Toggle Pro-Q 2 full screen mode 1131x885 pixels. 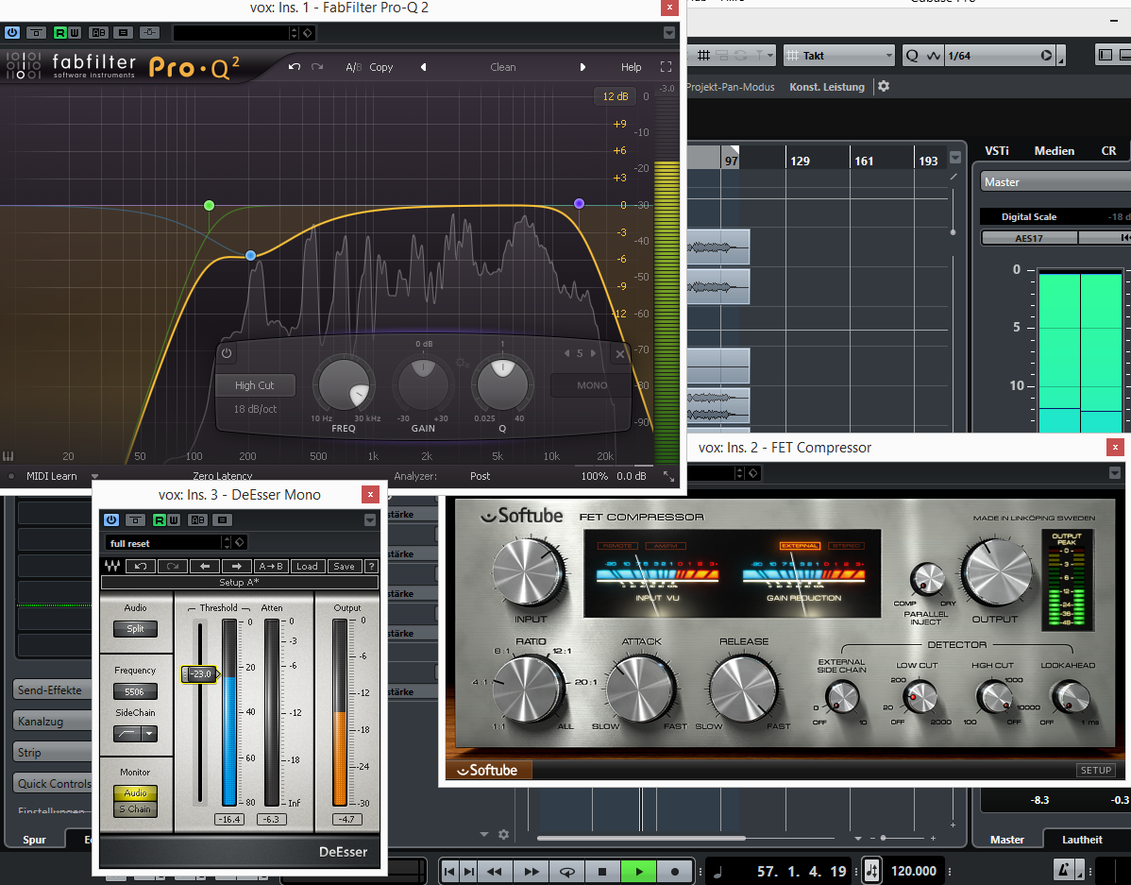click(666, 67)
